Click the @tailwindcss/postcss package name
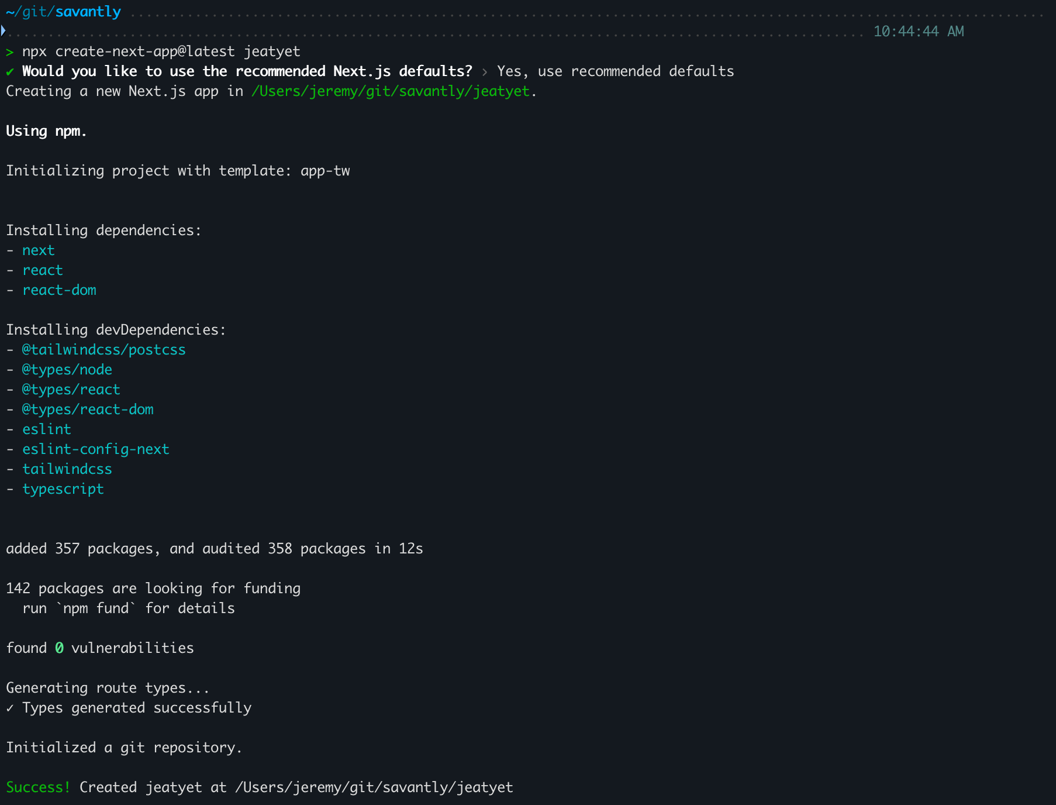Image resolution: width=1056 pixels, height=805 pixels. pos(103,350)
